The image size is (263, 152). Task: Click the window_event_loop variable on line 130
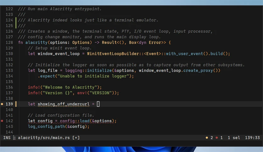pyautogui.click(x=59, y=54)
